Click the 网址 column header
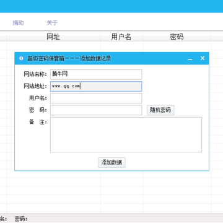 pyautogui.click(x=53, y=37)
